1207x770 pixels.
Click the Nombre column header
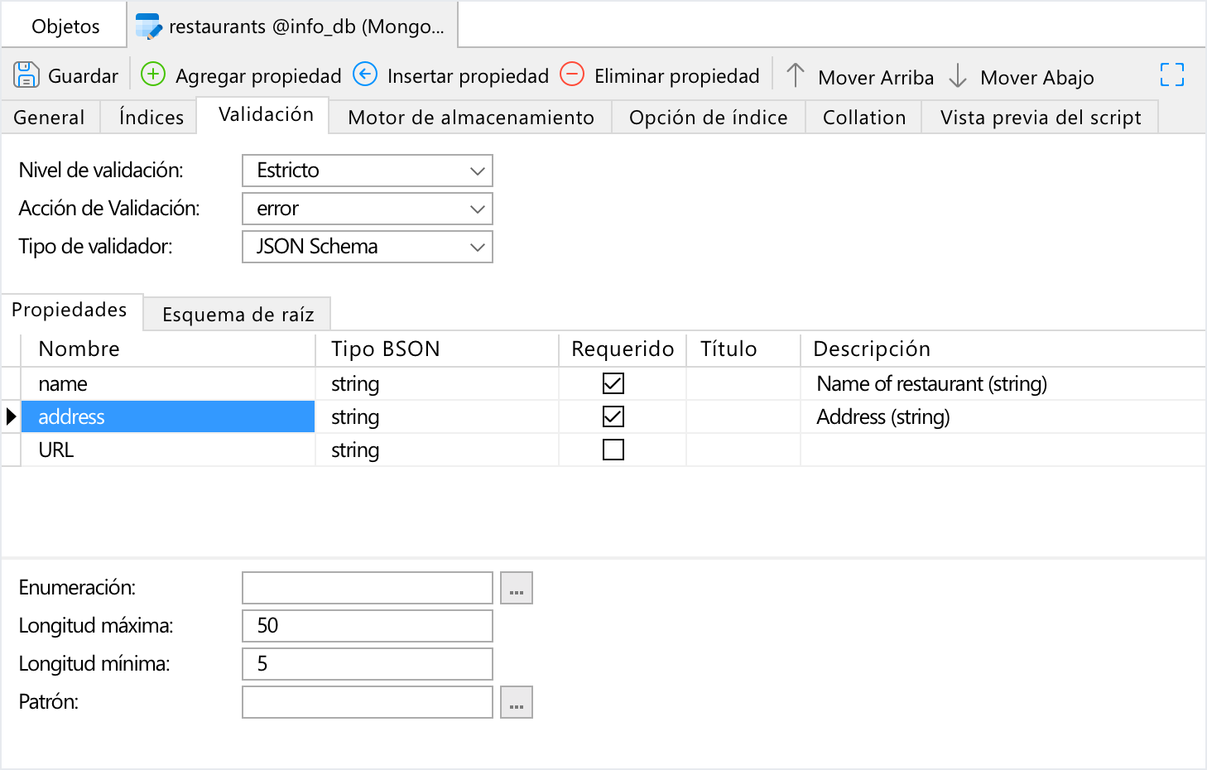click(168, 349)
